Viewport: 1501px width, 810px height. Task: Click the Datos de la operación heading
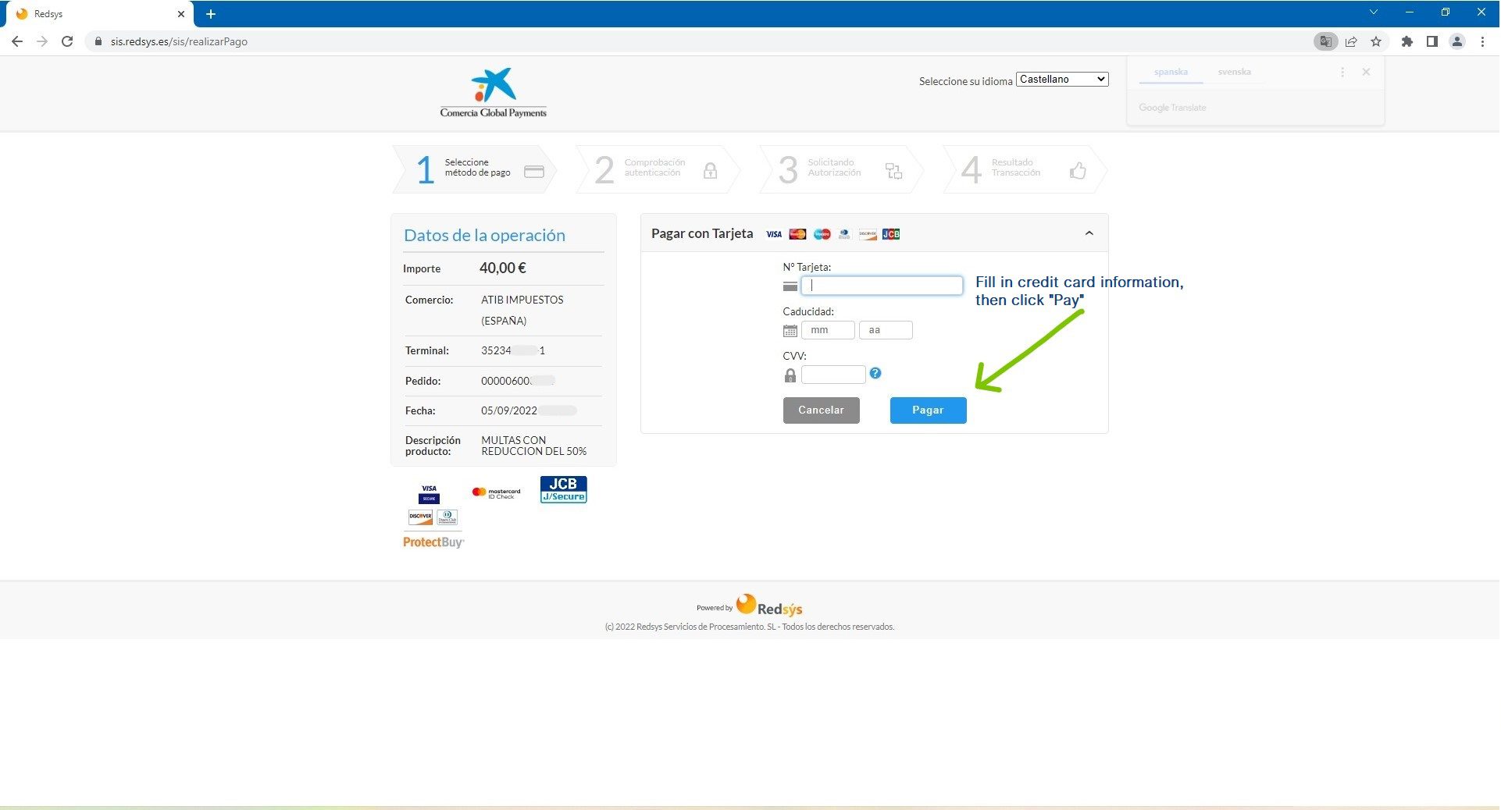[484, 235]
